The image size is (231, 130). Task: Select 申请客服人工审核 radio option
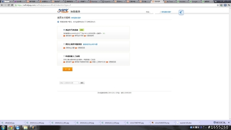tap(64, 56)
